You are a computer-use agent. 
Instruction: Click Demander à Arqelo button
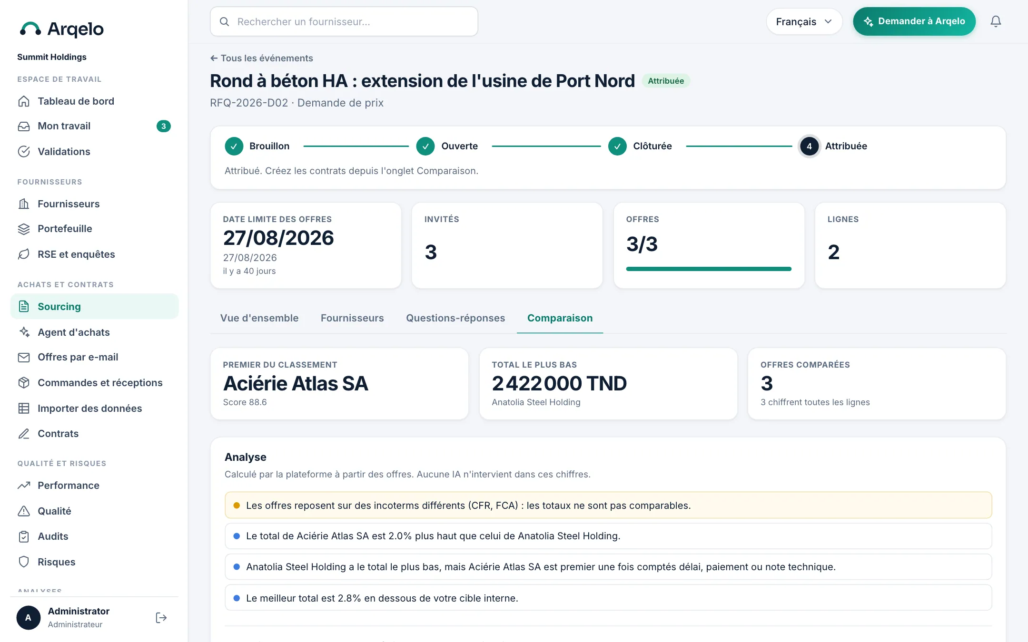coord(914,21)
